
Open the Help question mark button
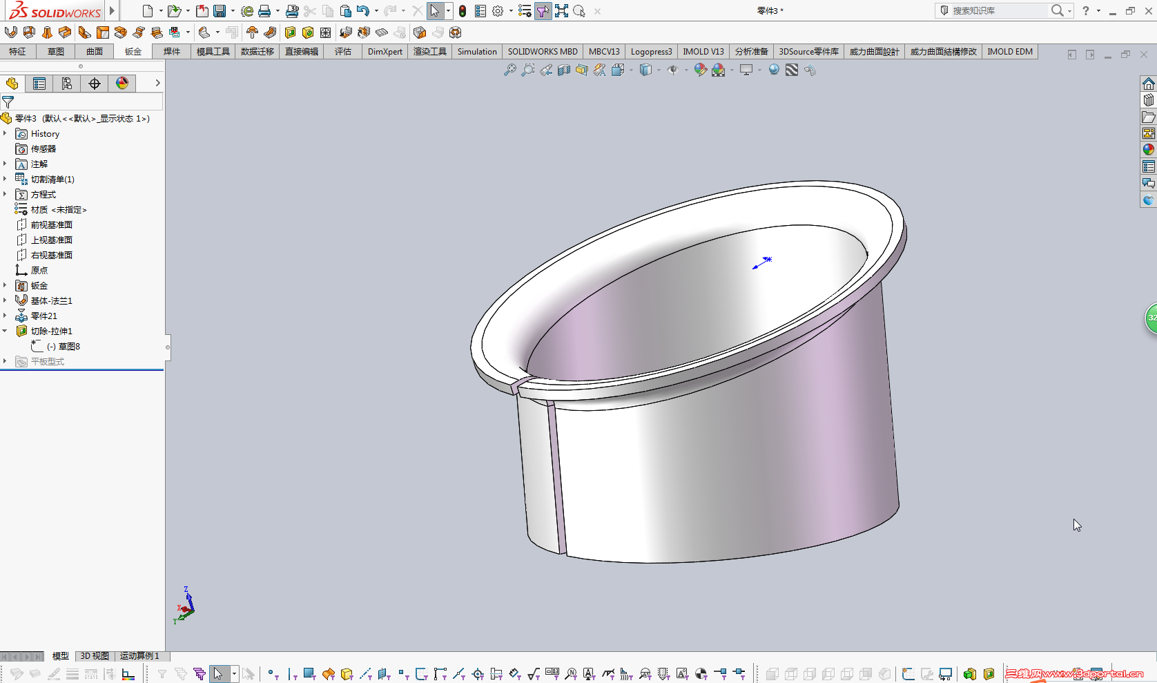(1086, 10)
